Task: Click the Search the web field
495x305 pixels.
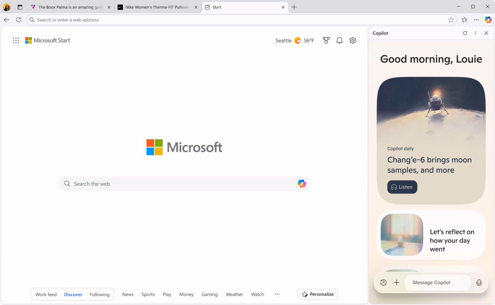Action: pyautogui.click(x=184, y=184)
